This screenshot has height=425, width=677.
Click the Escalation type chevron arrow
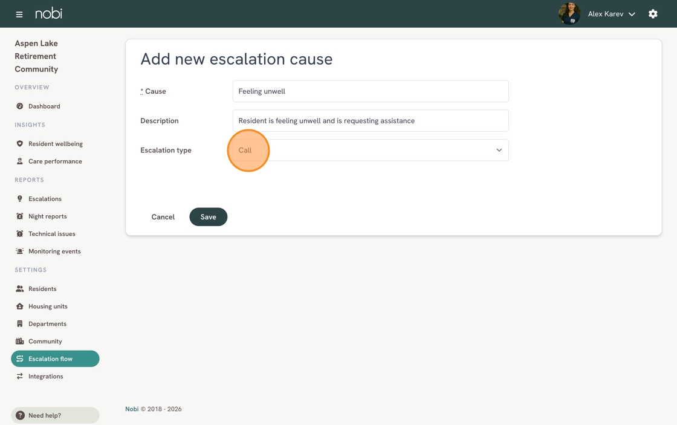point(499,150)
